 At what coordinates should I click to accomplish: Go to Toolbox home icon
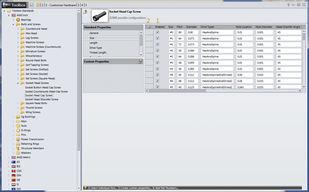[38, 5]
